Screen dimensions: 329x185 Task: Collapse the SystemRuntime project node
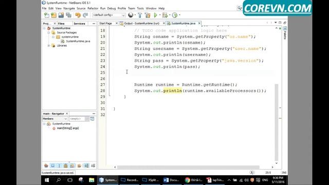[x=44, y=28]
